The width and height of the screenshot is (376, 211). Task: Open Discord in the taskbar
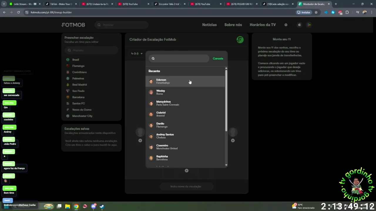(x=93, y=206)
